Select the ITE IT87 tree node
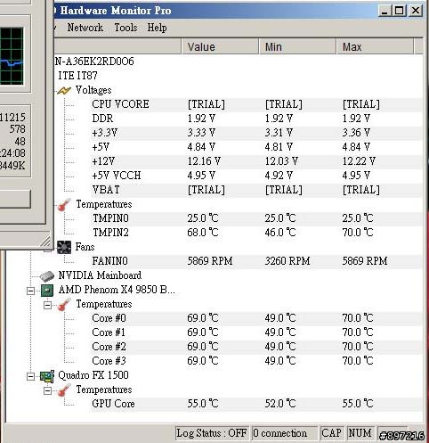This screenshot has width=429, height=443. pos(77,76)
